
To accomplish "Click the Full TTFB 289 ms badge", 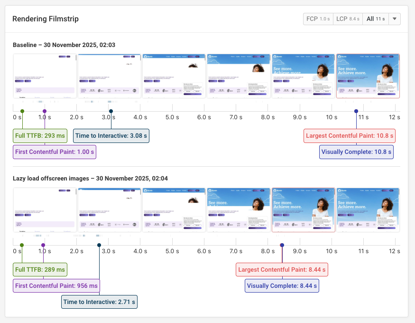I will point(40,269).
